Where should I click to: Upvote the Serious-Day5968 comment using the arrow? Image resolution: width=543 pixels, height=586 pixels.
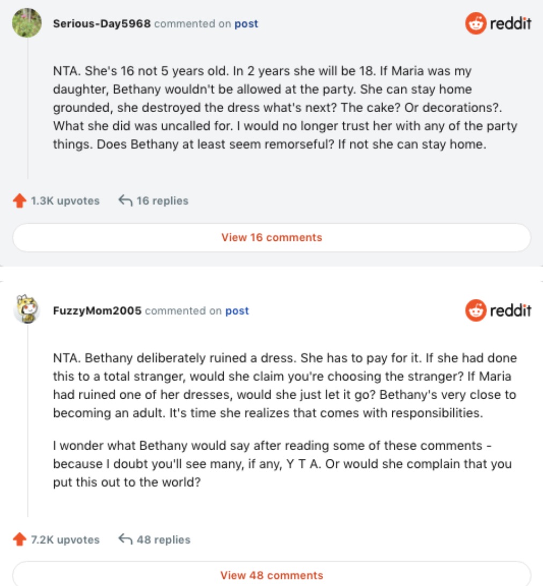point(19,201)
